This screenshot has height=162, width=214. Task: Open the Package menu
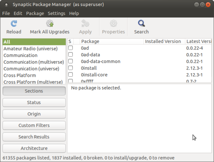35,13
